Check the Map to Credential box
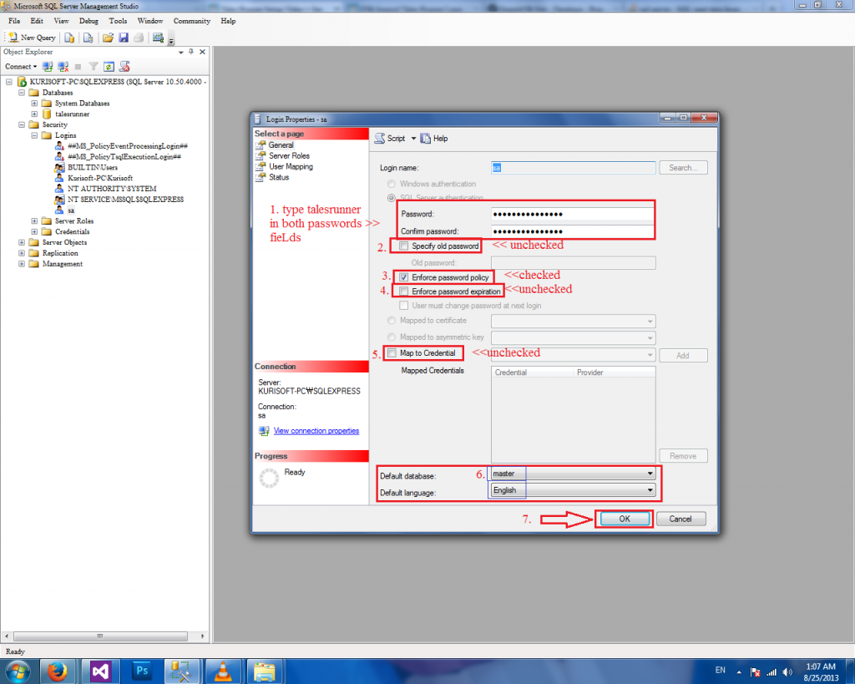This screenshot has width=855, height=684. (x=392, y=353)
